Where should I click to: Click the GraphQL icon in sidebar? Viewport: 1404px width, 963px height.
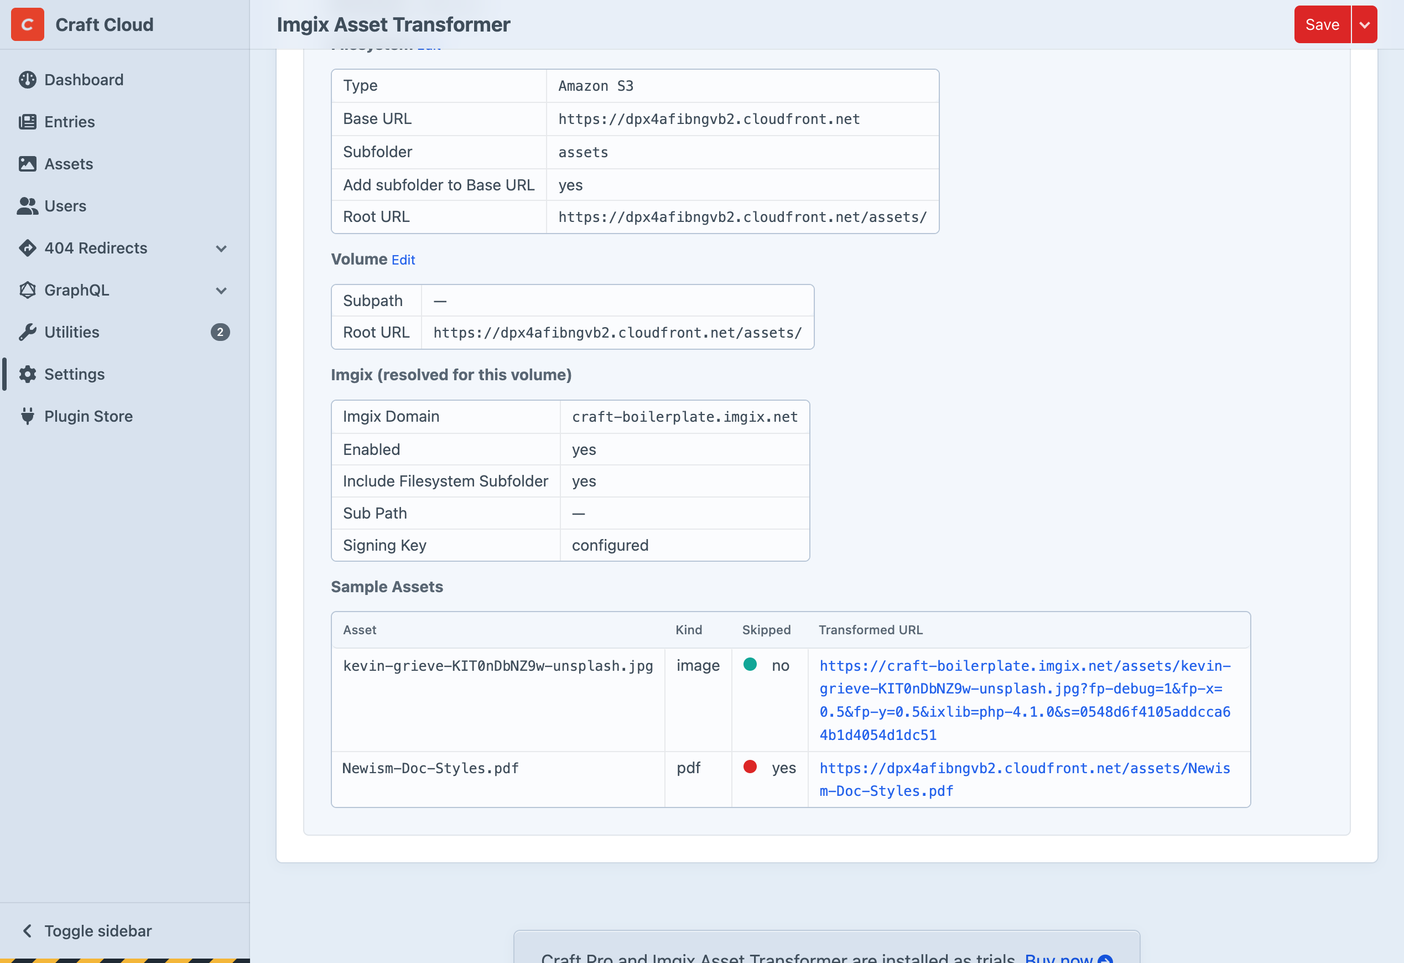click(x=28, y=290)
